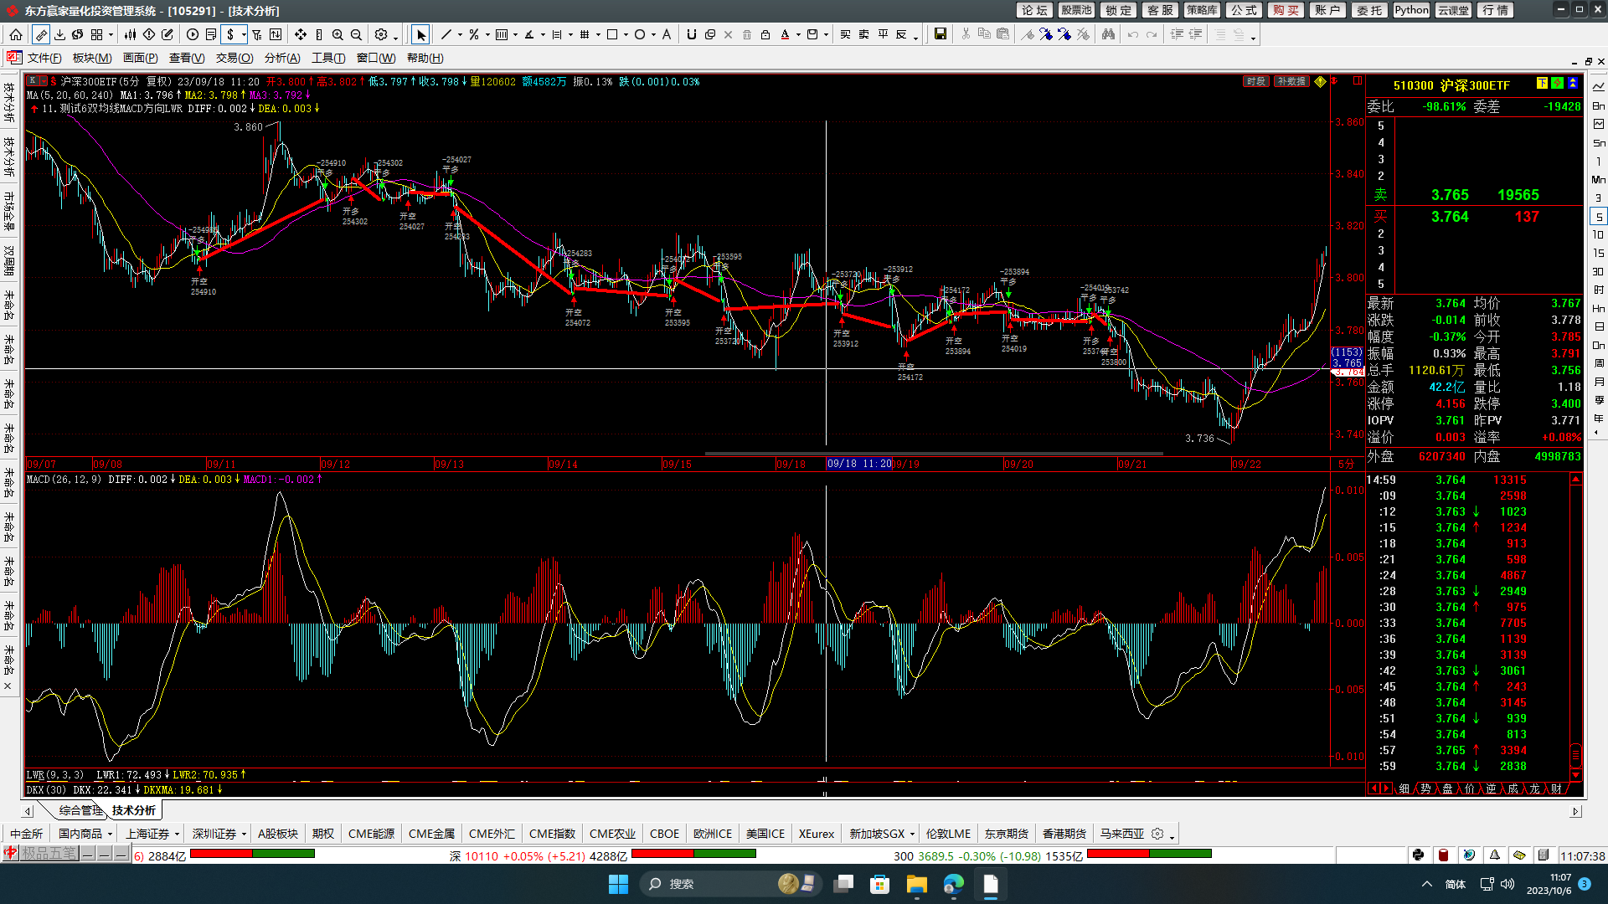Screen dimensions: 1608x904
Task: Click the zoom in magnifier icon
Action: (338, 34)
